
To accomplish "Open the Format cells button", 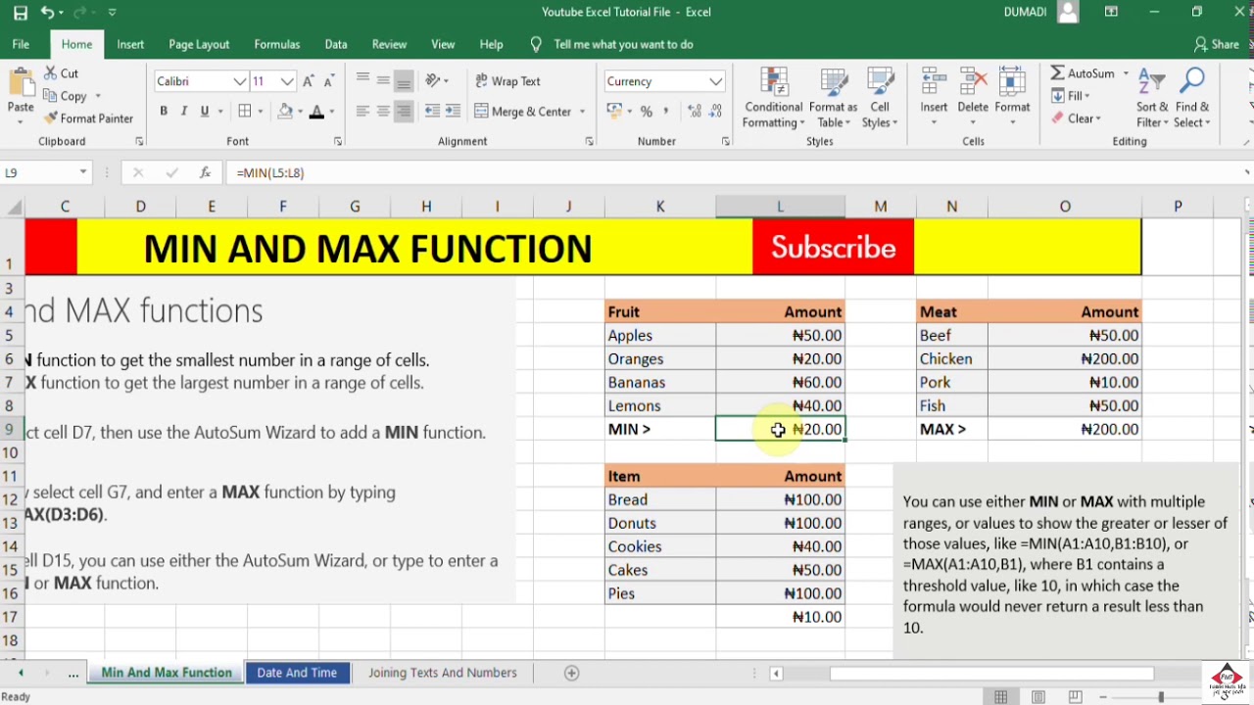I will 1012,96.
